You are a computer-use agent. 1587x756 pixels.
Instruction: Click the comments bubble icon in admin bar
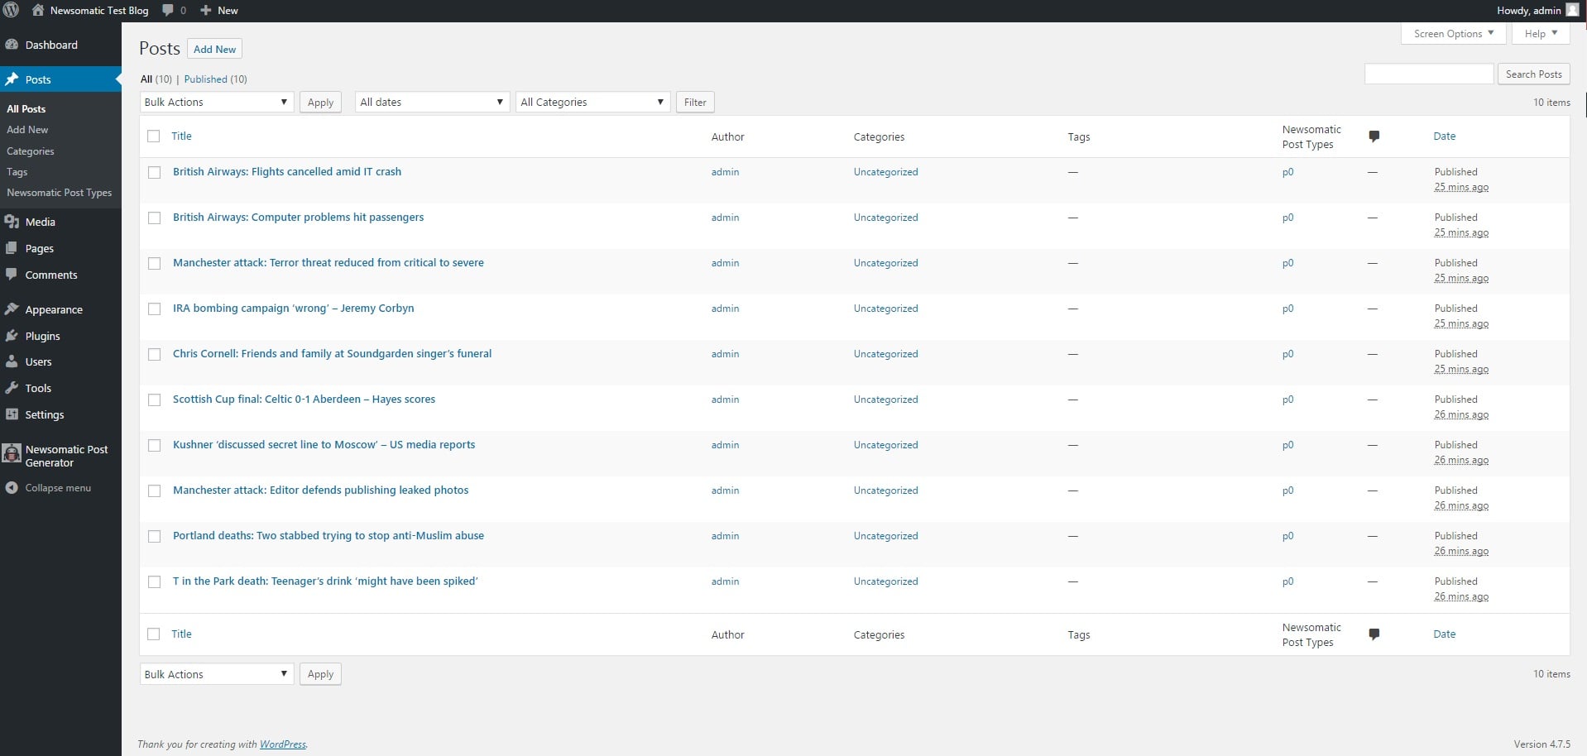pos(168,11)
